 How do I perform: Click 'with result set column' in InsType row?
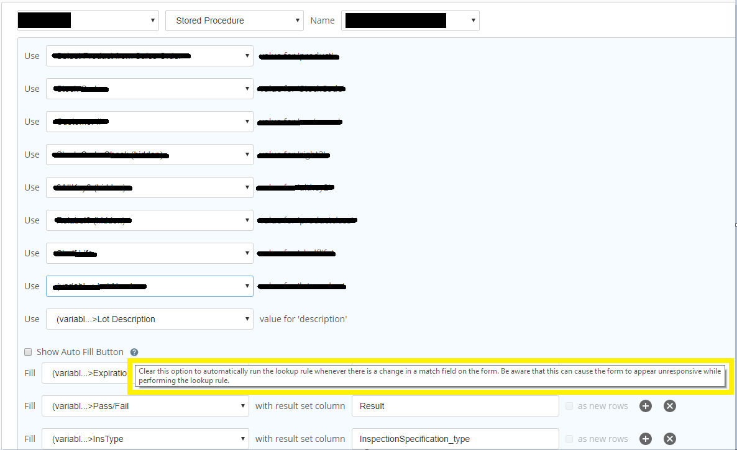300,439
